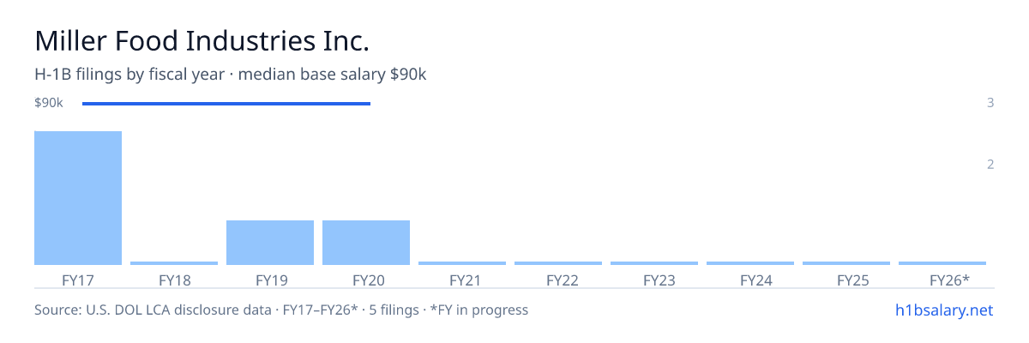Click the blue median salary line
Image resolution: width=1029 pixels, height=343 pixels.
pos(226,104)
